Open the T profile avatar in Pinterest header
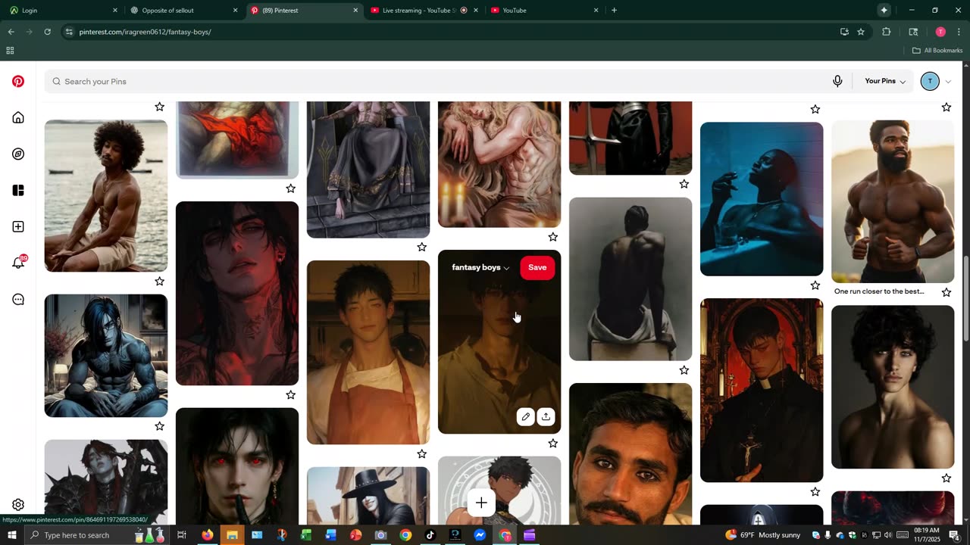Screen dimensions: 970x545 930,81
